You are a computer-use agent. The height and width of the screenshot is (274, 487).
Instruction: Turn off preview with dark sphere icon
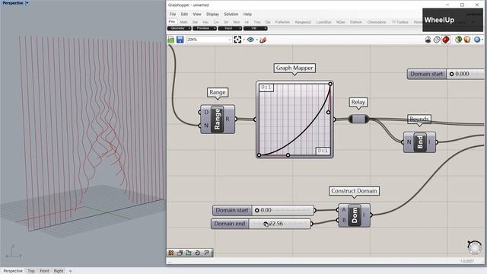coord(428,40)
